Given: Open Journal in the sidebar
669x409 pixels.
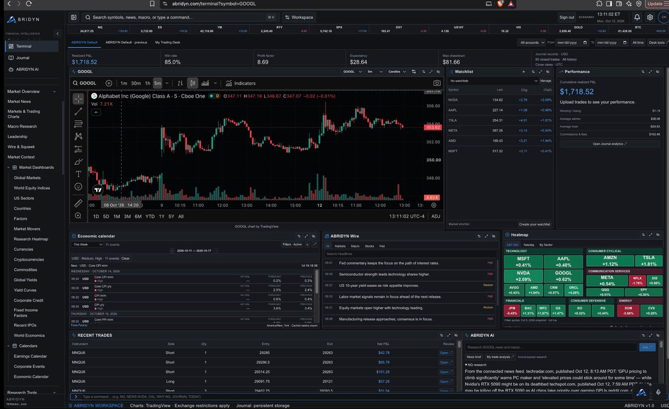Looking at the screenshot, I should point(32,58).
